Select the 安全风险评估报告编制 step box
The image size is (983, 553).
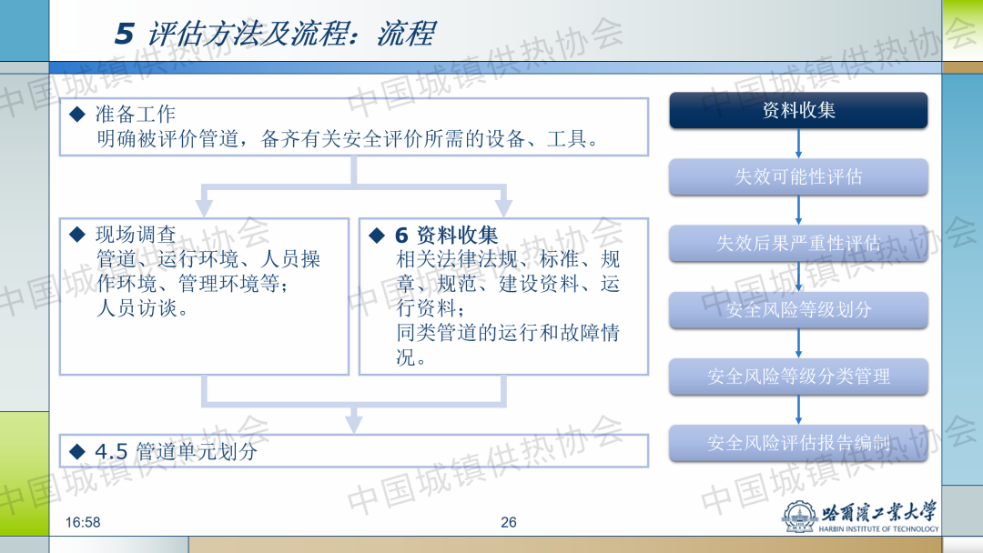click(x=798, y=443)
